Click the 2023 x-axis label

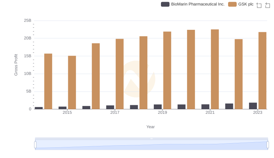click(x=258, y=112)
